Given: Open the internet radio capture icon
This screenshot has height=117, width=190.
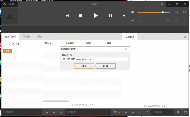Looking at the screenshot, I should pos(132,21).
